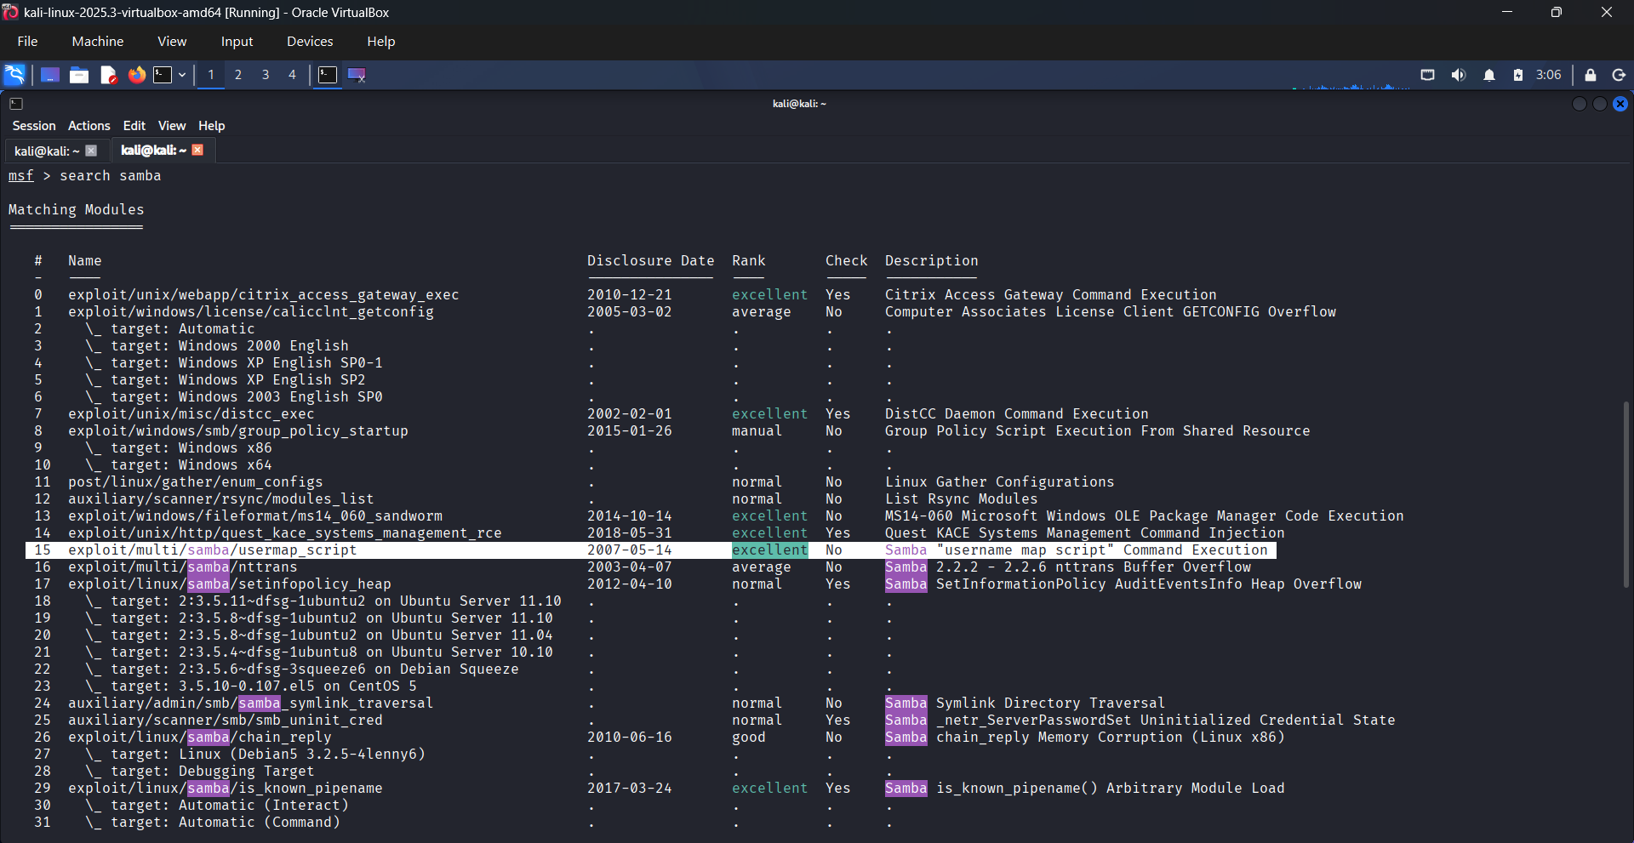The height and width of the screenshot is (843, 1634).
Task: Click the terminal vertical scrollbar
Action: click(1625, 493)
